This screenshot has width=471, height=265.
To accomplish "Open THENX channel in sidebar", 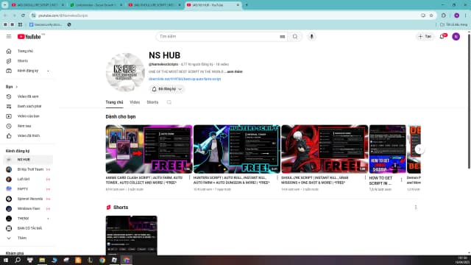I will click(29, 219).
